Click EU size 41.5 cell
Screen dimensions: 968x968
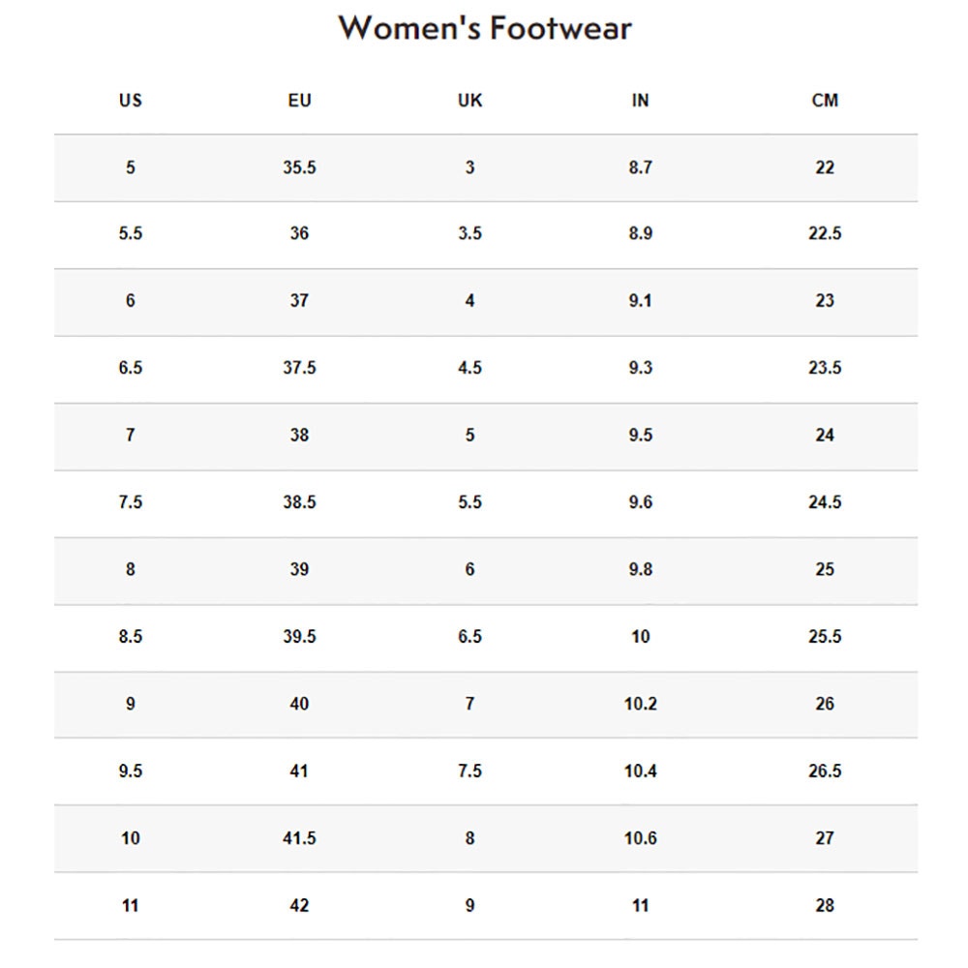[299, 838]
